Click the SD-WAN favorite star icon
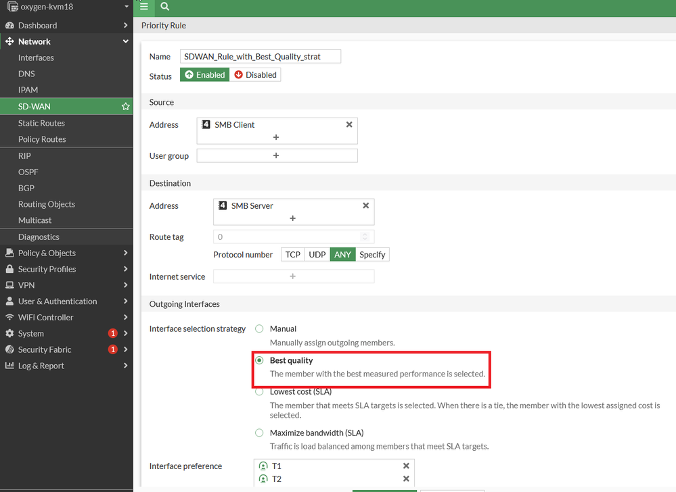 click(x=125, y=106)
